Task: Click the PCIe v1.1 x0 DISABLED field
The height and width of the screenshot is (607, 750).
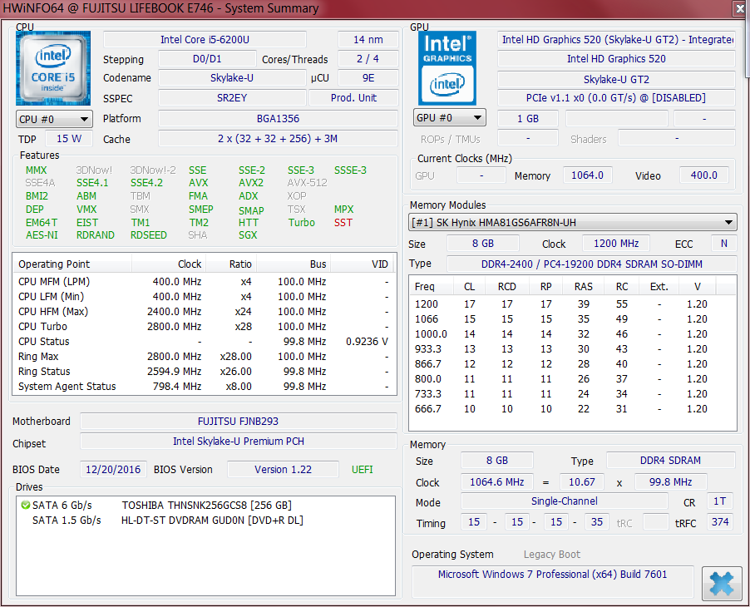Action: click(616, 98)
